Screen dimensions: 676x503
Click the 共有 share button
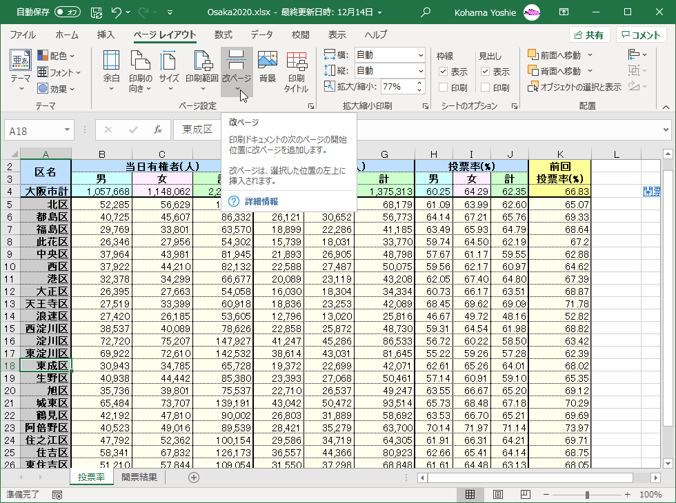588,35
